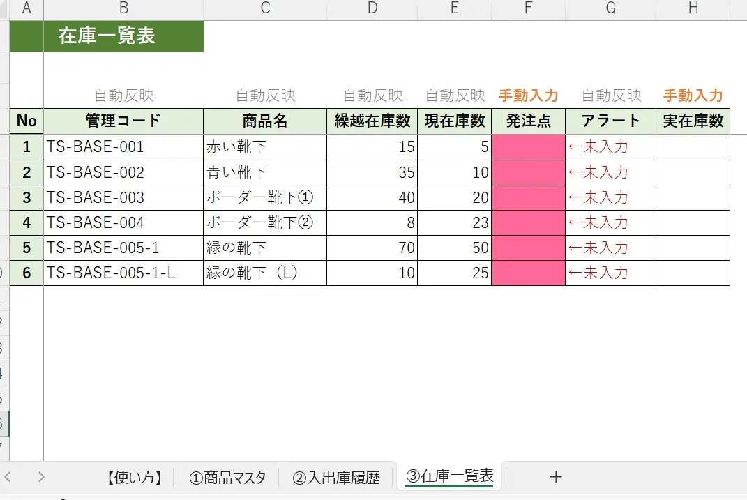This screenshot has height=500, width=747.
Task: Select column B header
Action: pyautogui.click(x=123, y=8)
